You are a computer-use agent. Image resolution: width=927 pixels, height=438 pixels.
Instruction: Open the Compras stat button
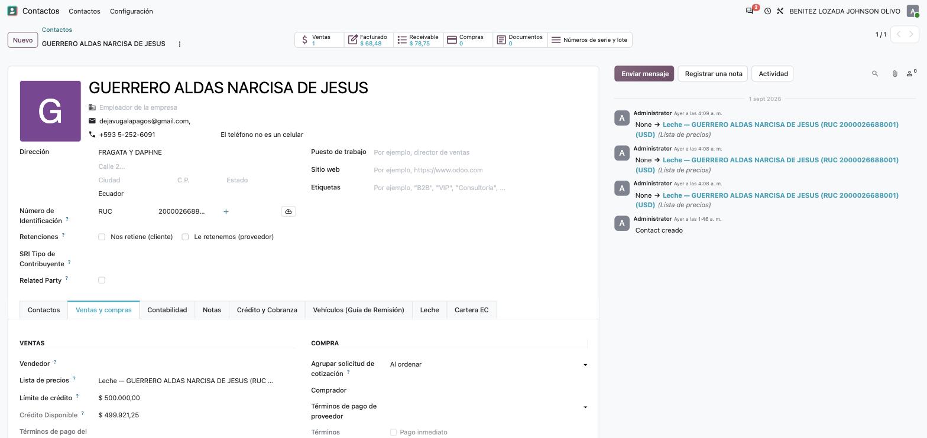tap(468, 40)
